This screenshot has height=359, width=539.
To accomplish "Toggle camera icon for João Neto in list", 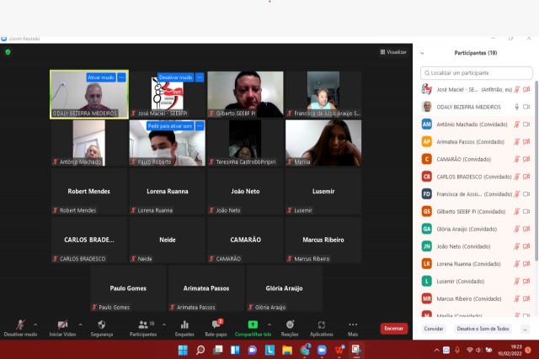I will pos(526,246).
